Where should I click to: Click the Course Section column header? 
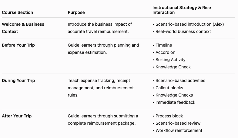pos(17,12)
